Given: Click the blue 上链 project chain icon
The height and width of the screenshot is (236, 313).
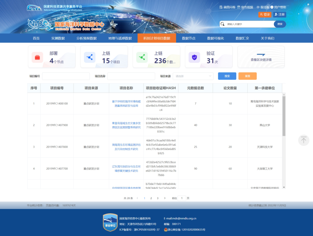Looking at the screenshot, I should coord(90,57).
